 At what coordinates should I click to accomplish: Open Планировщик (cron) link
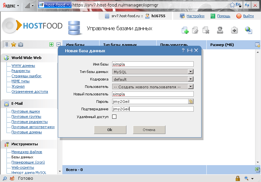click(28, 162)
